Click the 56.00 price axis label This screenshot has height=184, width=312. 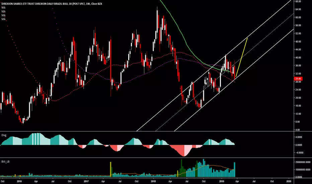[298, 25]
